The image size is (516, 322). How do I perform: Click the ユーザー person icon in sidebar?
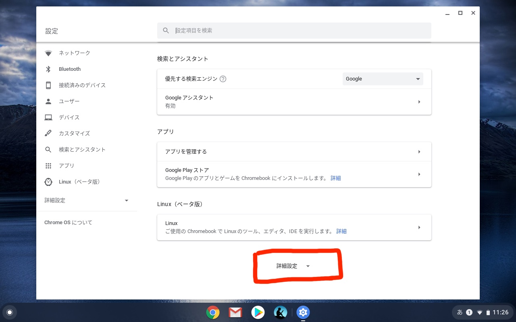tap(48, 101)
